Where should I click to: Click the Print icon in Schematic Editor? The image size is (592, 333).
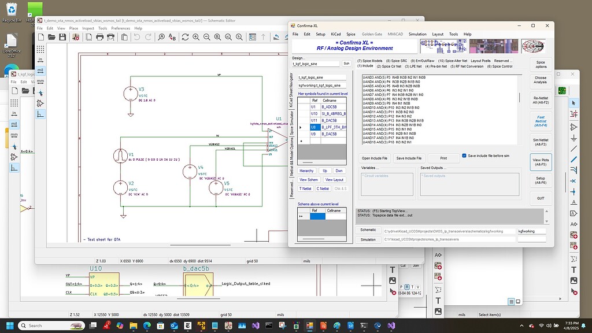click(x=99, y=37)
